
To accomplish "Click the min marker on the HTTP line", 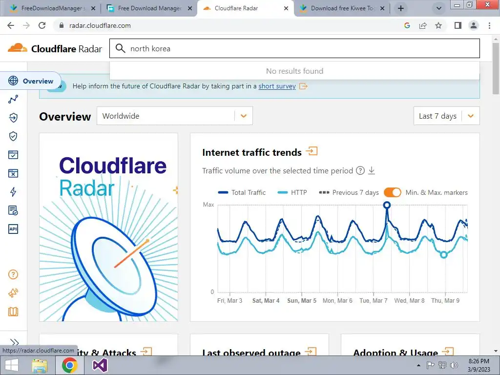I will (x=443, y=254).
